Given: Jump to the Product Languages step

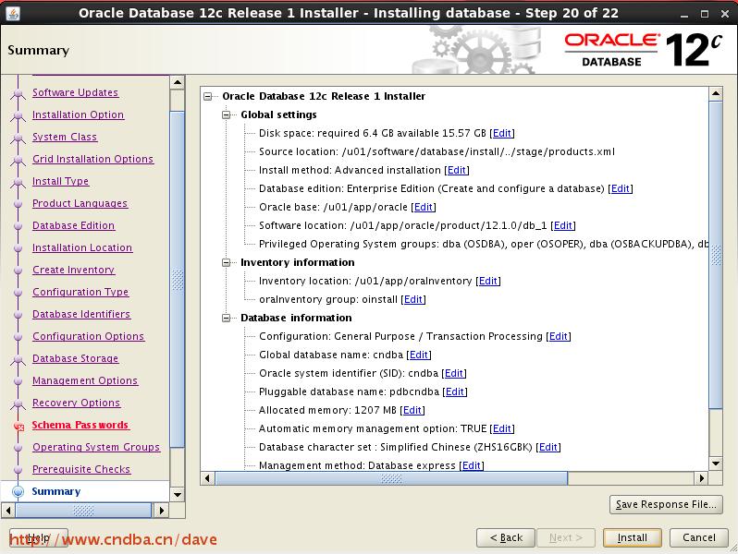Looking at the screenshot, I should (80, 203).
